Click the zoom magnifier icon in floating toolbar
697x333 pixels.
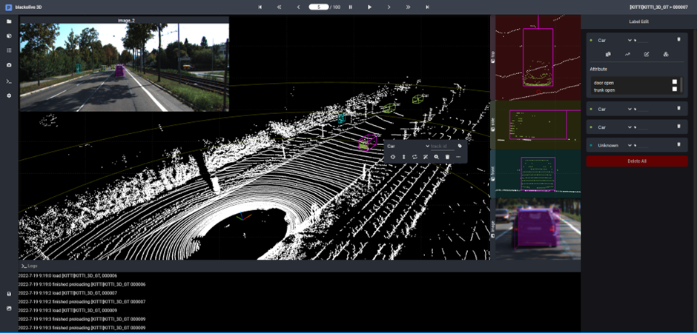pos(436,157)
